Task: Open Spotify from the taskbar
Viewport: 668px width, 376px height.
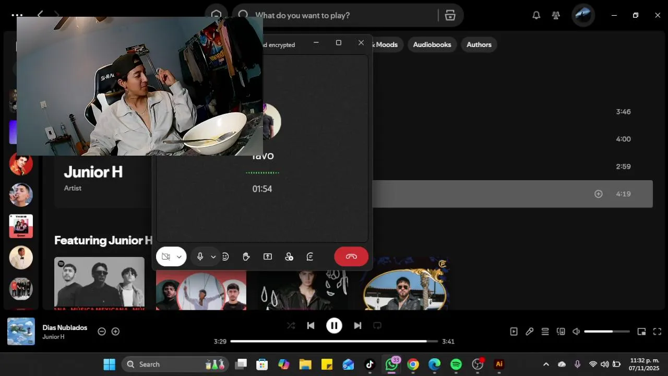Action: [456, 364]
